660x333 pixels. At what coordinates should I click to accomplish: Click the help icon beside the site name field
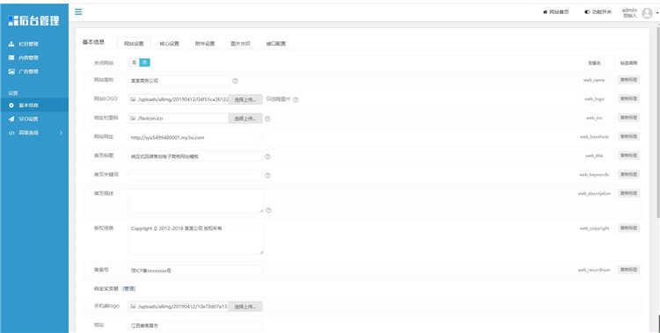click(x=235, y=81)
